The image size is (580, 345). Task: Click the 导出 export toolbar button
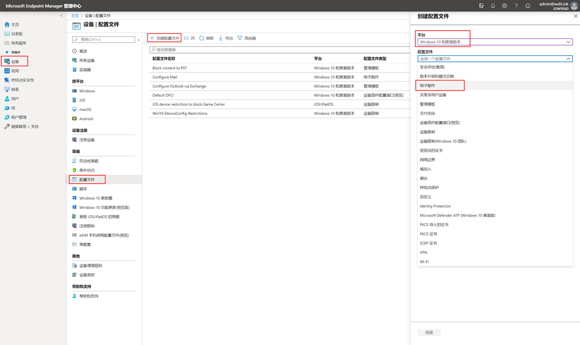click(x=225, y=38)
